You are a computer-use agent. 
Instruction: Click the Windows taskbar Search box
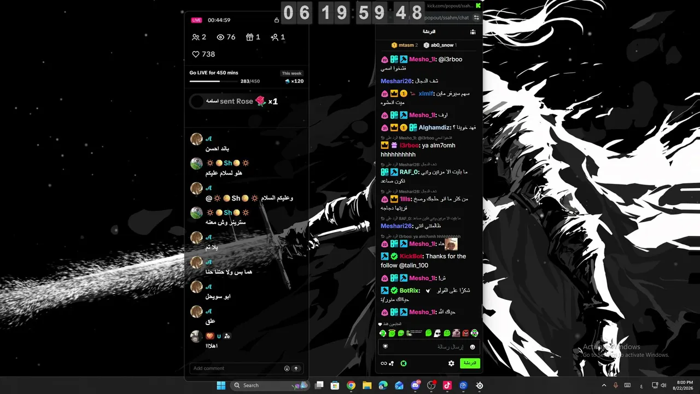pyautogui.click(x=271, y=385)
